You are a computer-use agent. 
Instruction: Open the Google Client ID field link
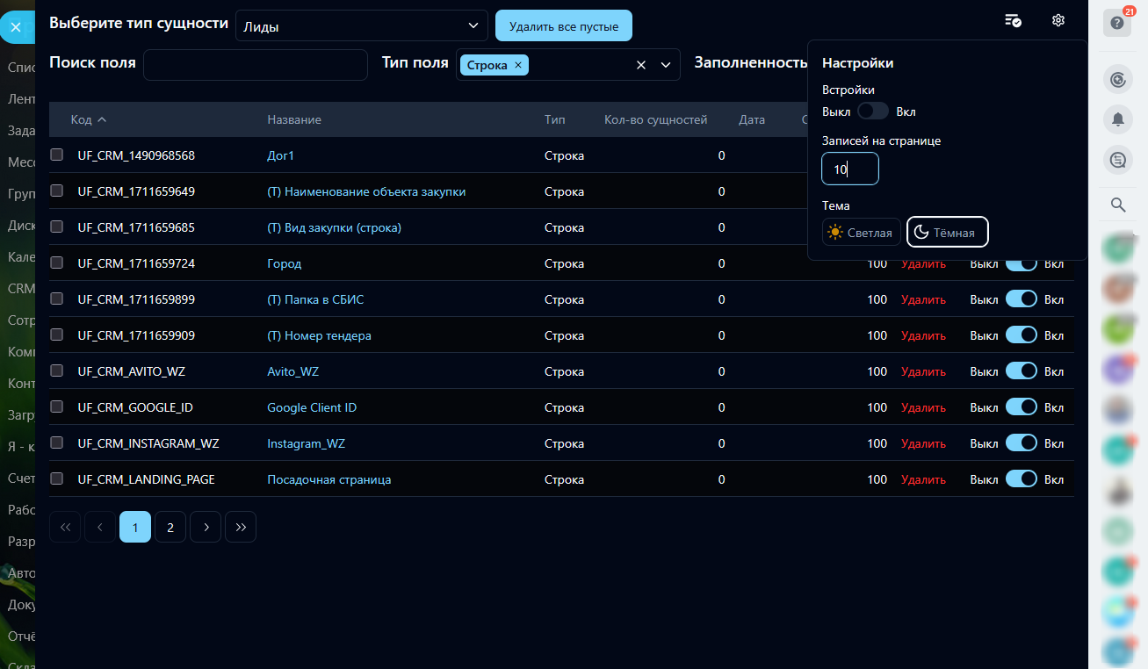coord(312,407)
